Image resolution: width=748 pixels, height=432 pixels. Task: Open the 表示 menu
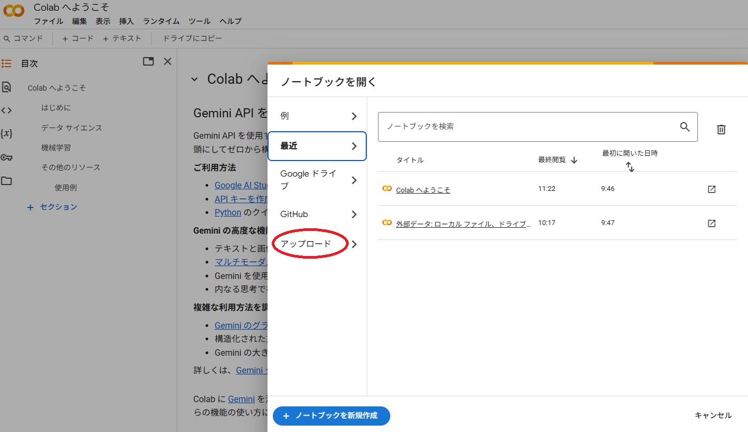103,21
